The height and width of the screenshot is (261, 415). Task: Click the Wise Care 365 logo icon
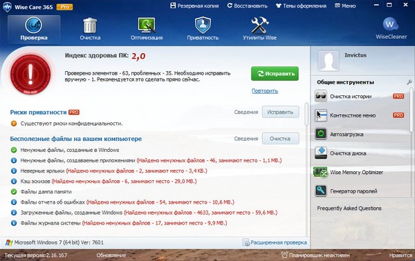click(x=7, y=6)
